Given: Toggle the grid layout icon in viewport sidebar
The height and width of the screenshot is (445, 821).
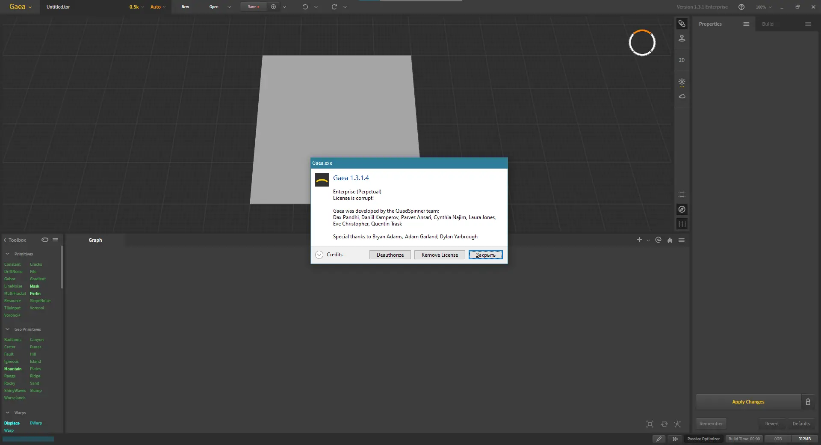Looking at the screenshot, I should [x=682, y=224].
